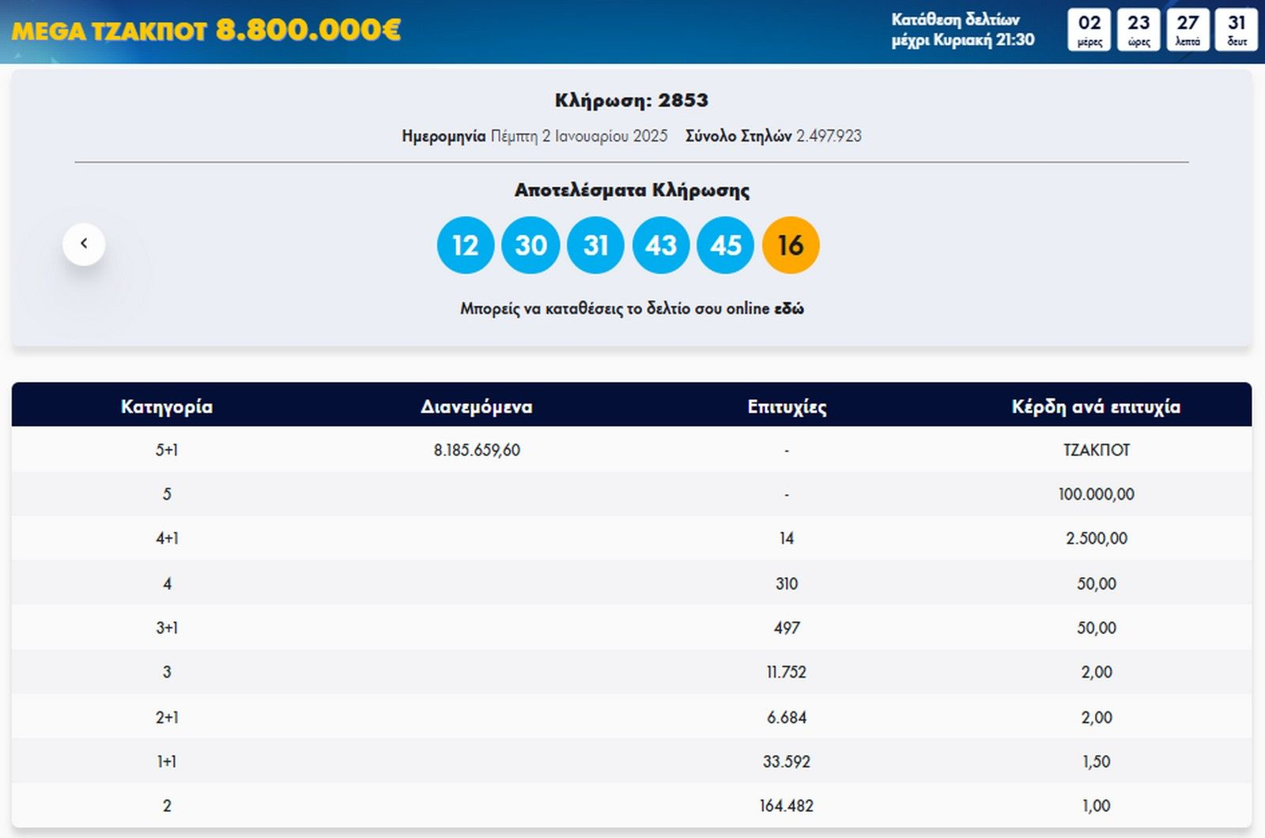Viewport: 1265px width, 838px height.
Task: Click the 8.185.659,60 distributed amount
Action: [x=476, y=450]
